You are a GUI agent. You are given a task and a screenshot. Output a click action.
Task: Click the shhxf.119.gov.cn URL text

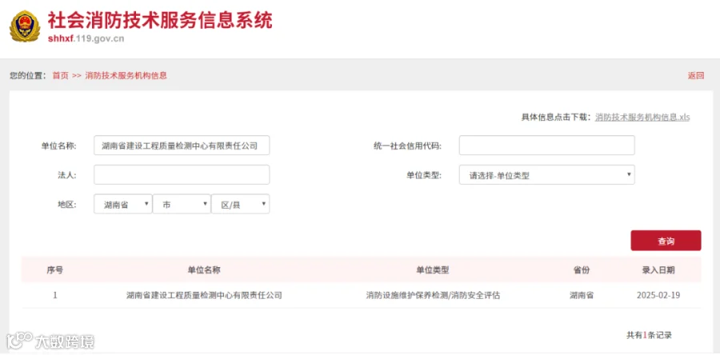86,38
